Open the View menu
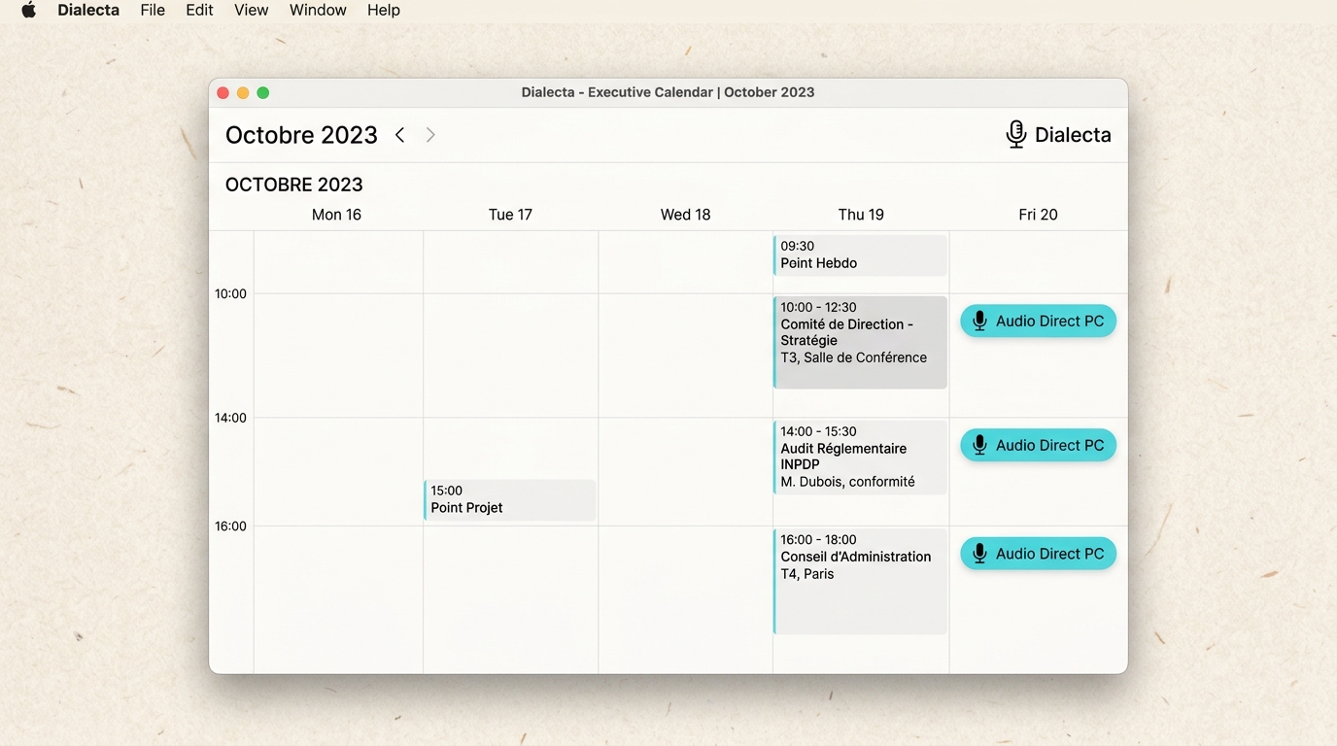The image size is (1337, 746). pyautogui.click(x=251, y=10)
